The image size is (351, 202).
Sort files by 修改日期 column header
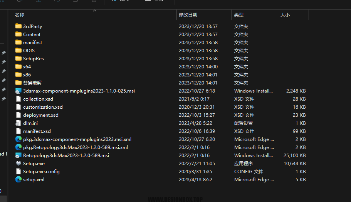pos(188,15)
